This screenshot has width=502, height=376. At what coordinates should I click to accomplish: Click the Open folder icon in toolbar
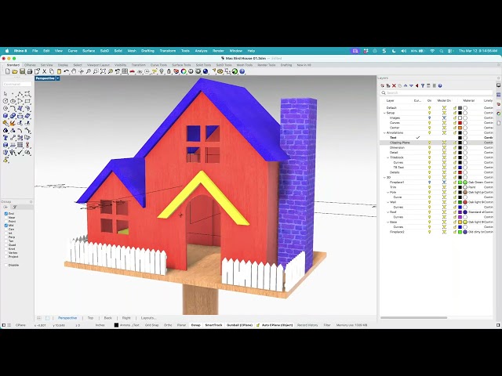click(15, 71)
